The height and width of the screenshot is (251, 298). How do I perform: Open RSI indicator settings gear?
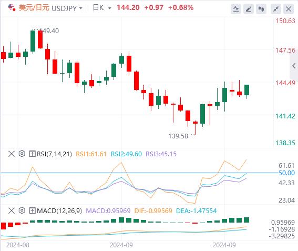(x=22, y=154)
